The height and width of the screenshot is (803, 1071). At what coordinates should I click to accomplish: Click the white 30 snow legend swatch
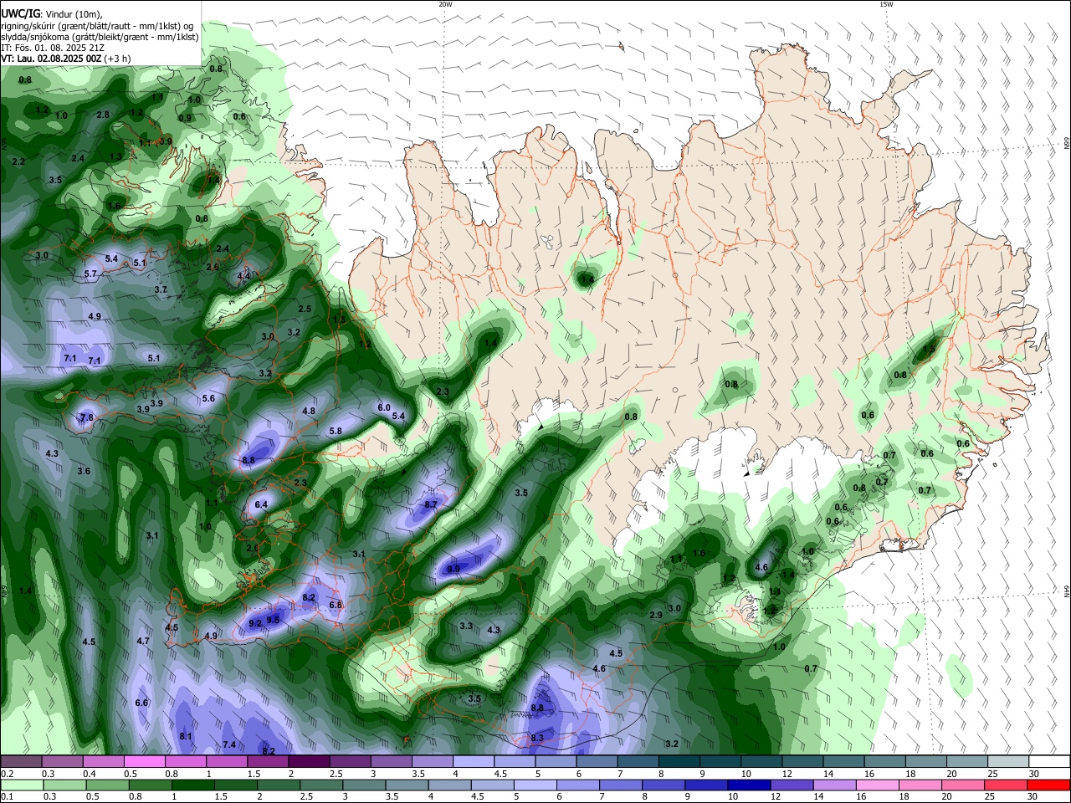pyautogui.click(x=1050, y=762)
